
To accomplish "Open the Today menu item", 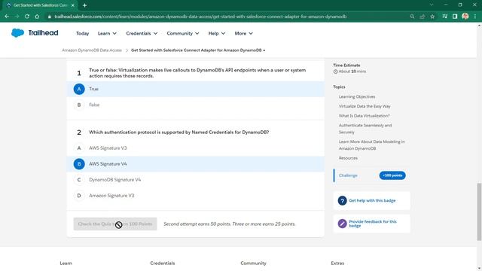I will (82, 33).
